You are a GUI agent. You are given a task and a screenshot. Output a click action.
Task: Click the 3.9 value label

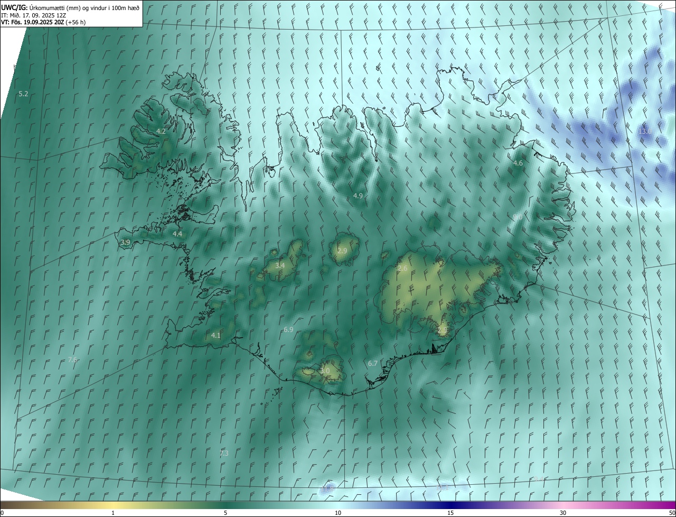[125, 242]
